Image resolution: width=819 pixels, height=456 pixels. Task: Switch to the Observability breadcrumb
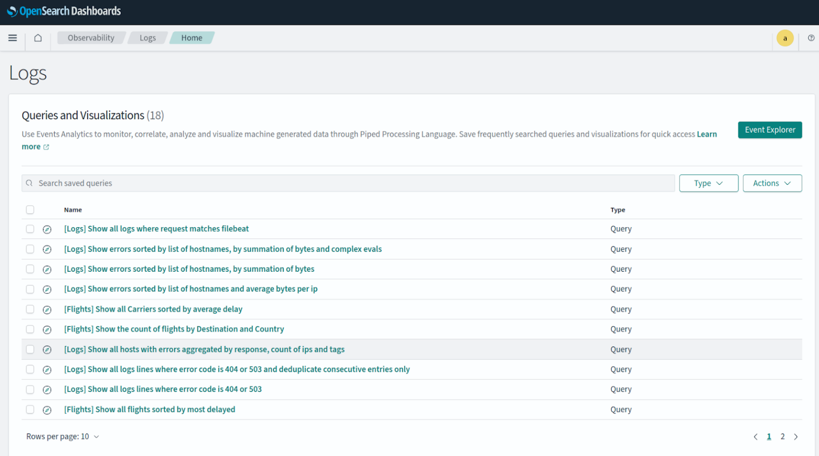click(91, 38)
